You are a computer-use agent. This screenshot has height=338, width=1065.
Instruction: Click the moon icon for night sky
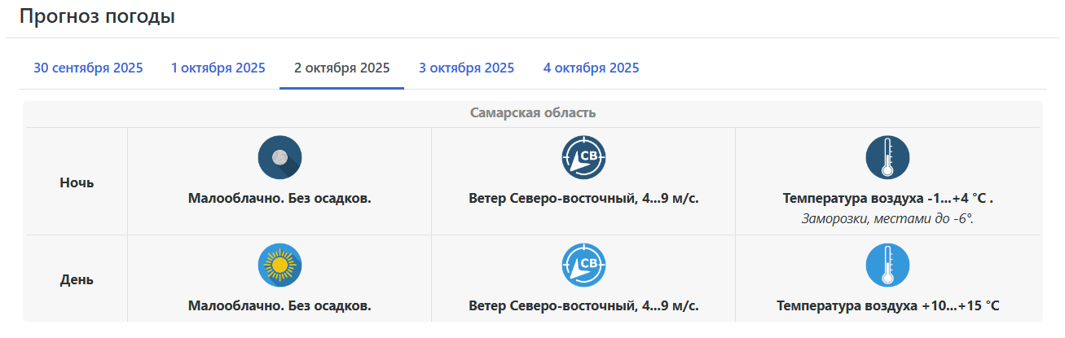[x=279, y=157]
